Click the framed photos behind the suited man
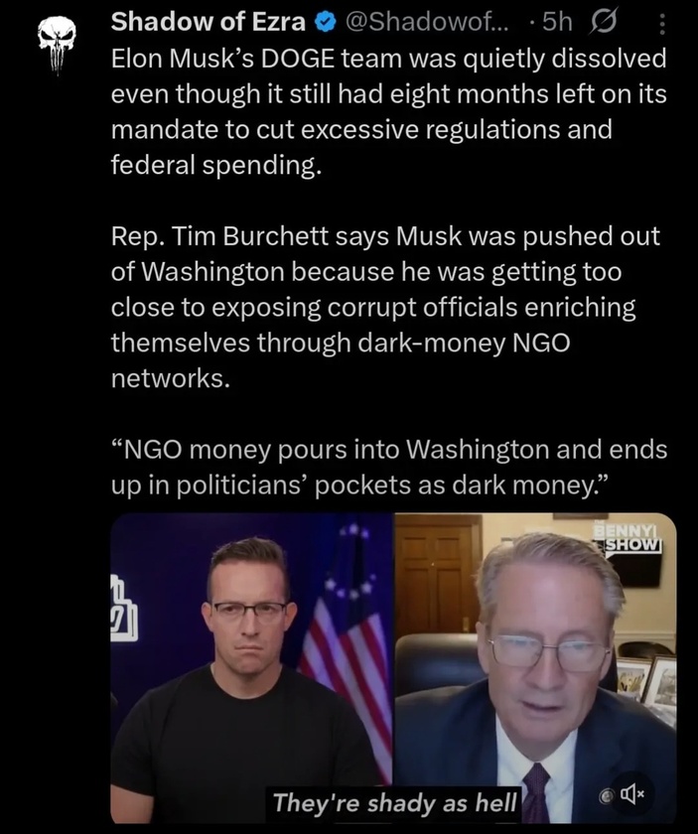 click(647, 683)
